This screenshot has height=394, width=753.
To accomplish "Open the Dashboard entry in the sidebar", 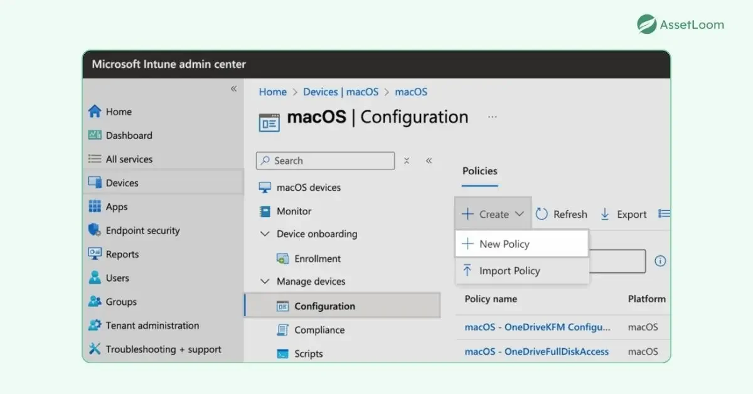I will point(129,135).
